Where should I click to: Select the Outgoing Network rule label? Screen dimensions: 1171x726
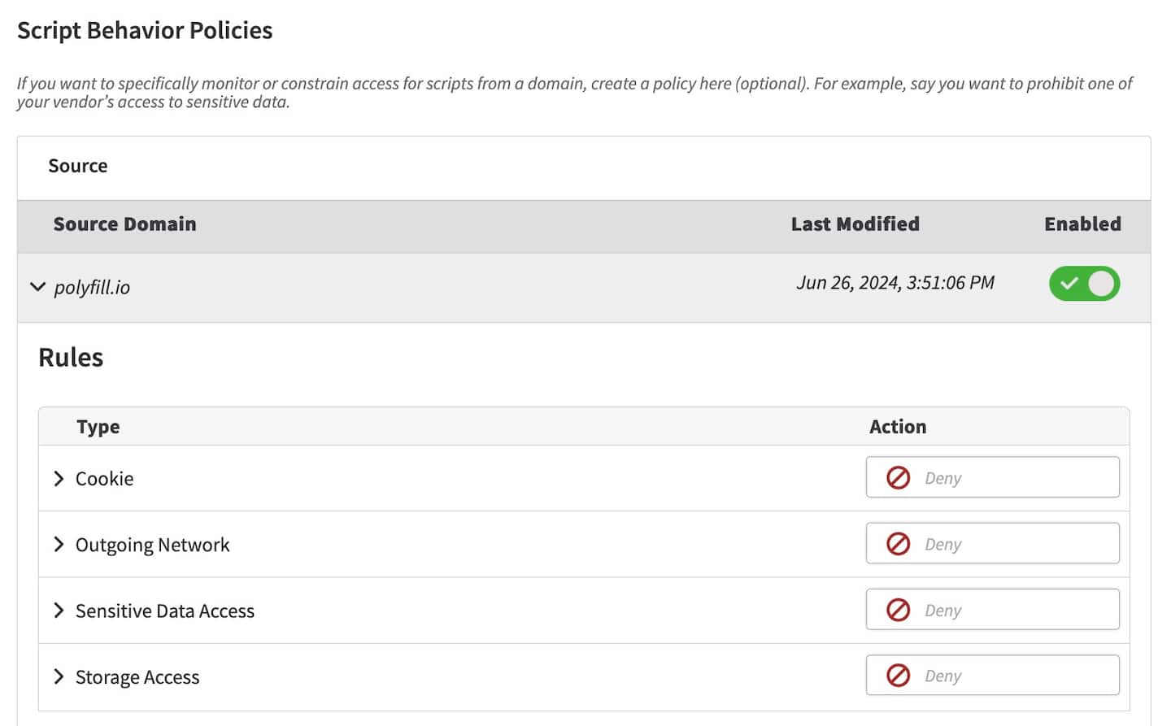[152, 545]
